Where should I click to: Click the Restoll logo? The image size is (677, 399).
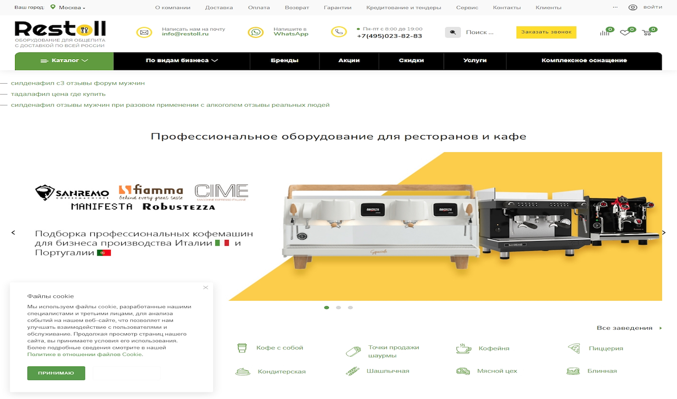click(60, 29)
